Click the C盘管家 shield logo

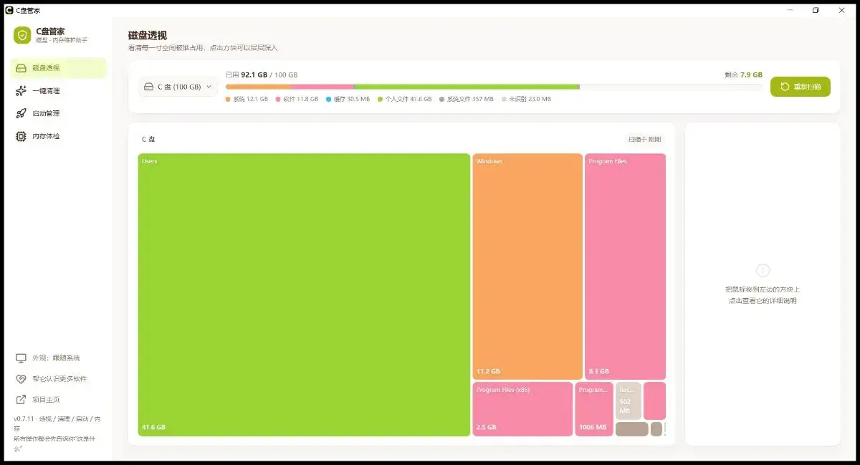(22, 35)
